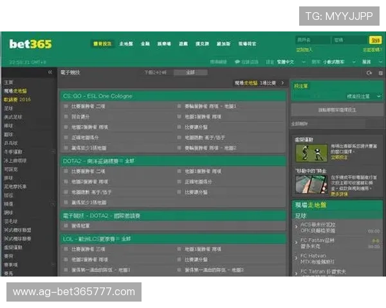
Task: Tick box for 正確地圖得分 under DOTA2
Action: pyautogui.click(x=179, y=182)
